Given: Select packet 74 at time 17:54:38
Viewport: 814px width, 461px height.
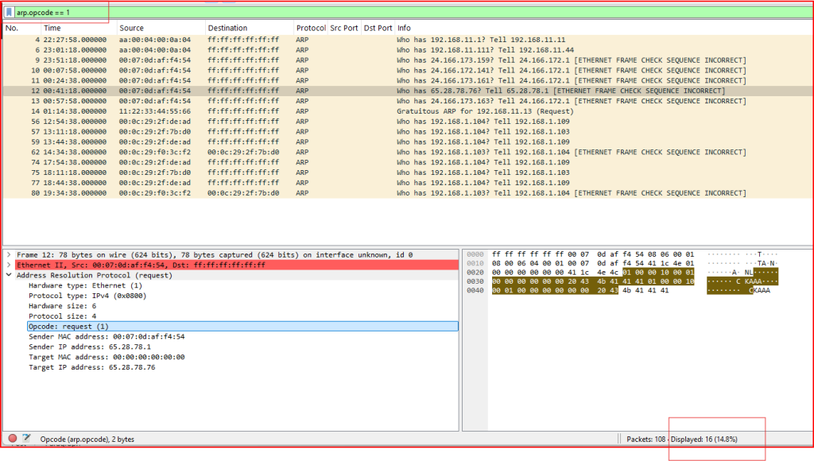Looking at the screenshot, I should [408, 162].
